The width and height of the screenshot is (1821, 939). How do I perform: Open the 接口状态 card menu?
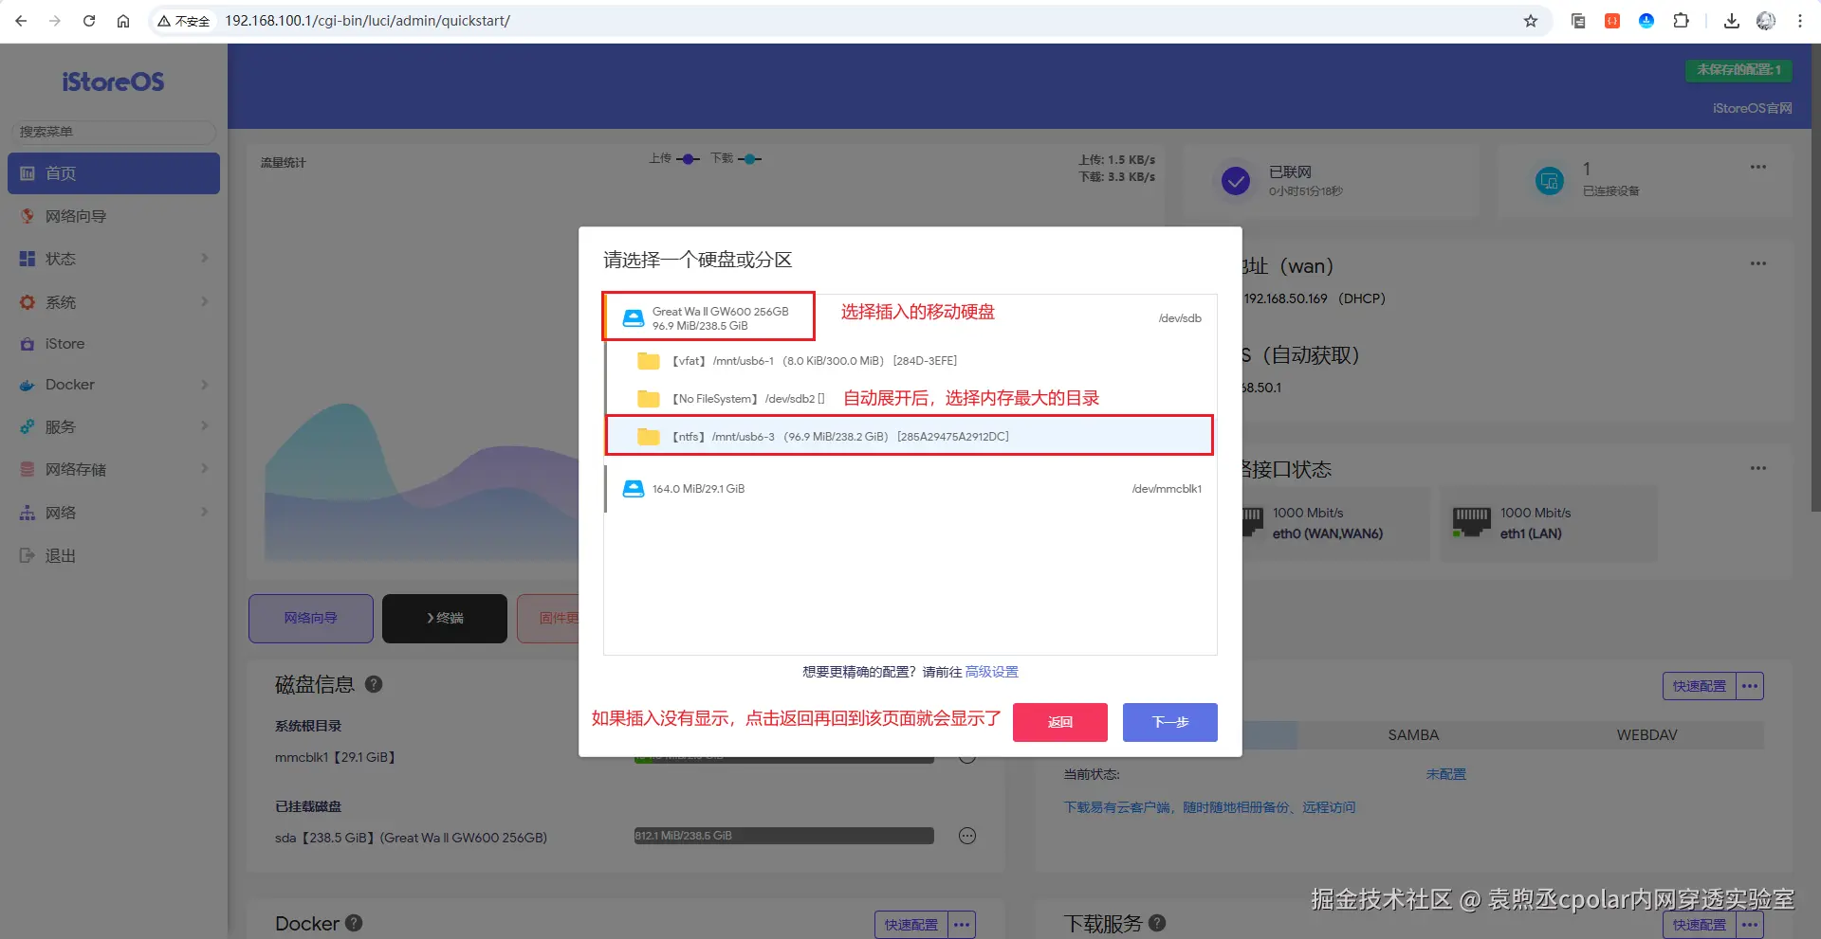click(1758, 468)
